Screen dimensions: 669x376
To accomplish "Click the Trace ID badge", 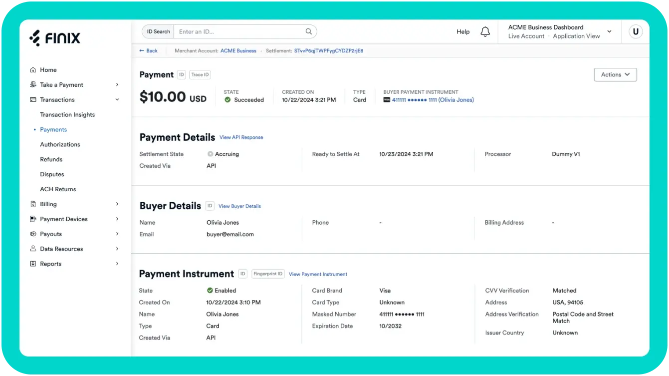I will point(200,75).
